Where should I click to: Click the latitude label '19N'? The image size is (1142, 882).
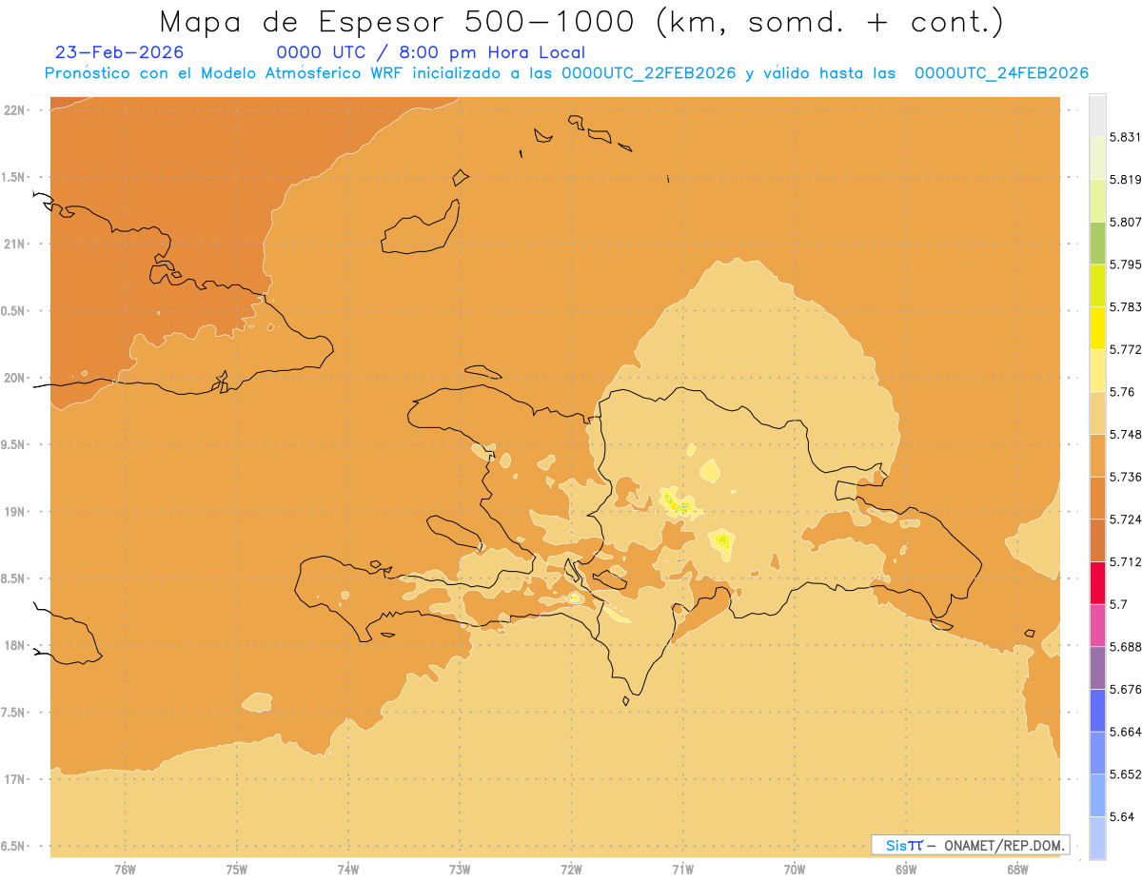15,512
